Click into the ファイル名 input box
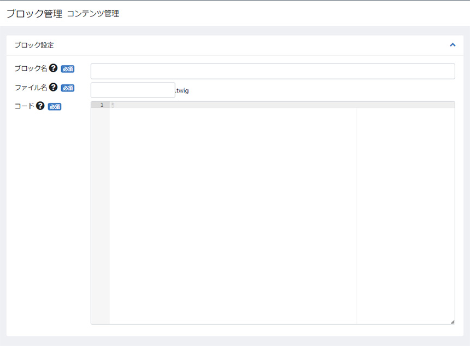This screenshot has width=470, height=346. (133, 90)
